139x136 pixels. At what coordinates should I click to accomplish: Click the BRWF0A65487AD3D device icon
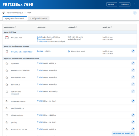pos(7,78)
